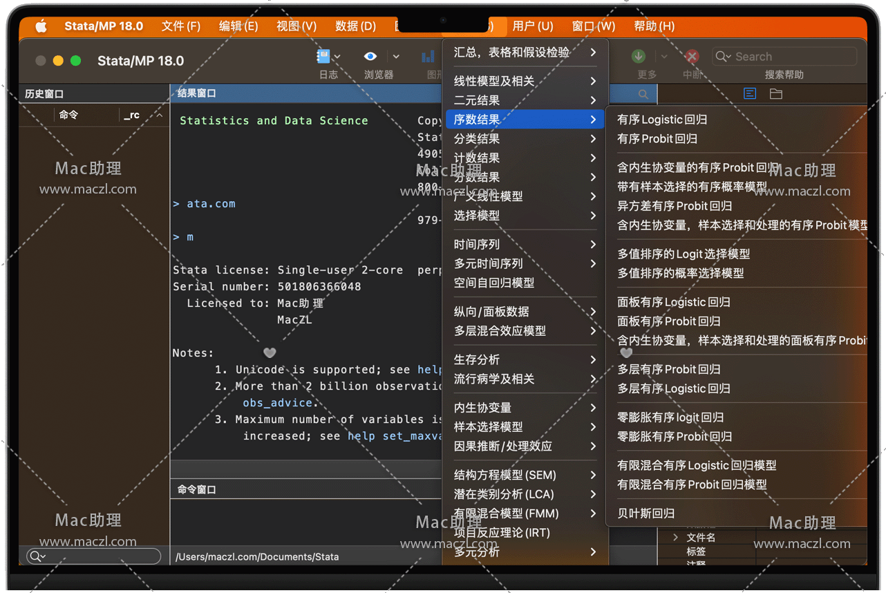Choose 贝叶斯回归 menu entry

645,514
